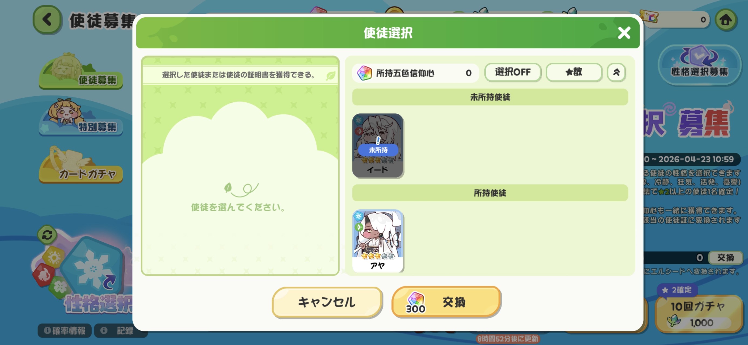Tap the rainbow 所持五色信仰心 gem icon
Image resolution: width=748 pixels, height=345 pixels.
tap(364, 73)
